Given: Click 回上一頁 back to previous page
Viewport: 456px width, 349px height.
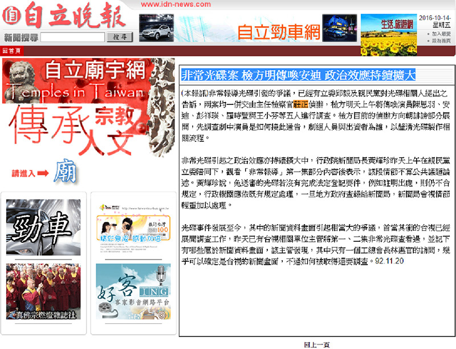Looking at the screenshot, I should point(316,344).
